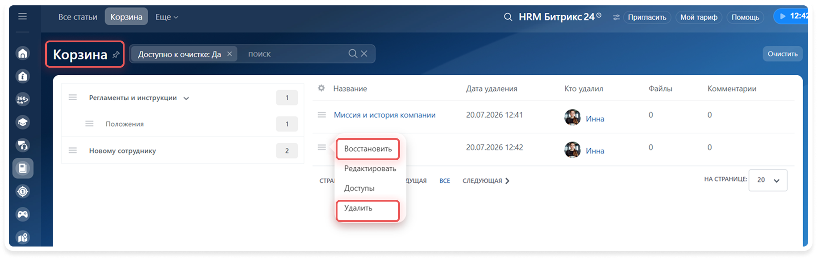Open the target goals sidebar icon
Screen dimensions: 817x259
coord(23,191)
